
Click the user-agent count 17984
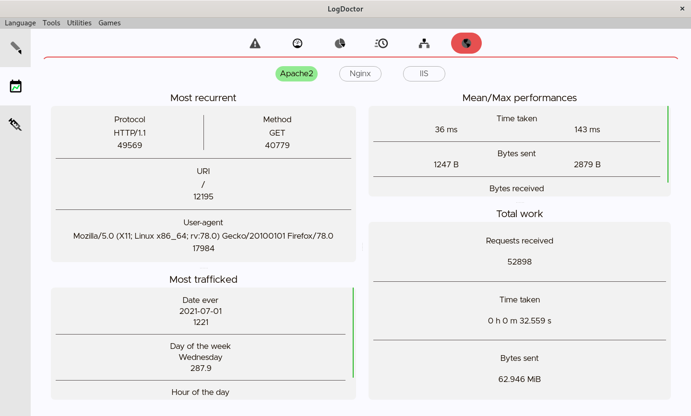[203, 248]
